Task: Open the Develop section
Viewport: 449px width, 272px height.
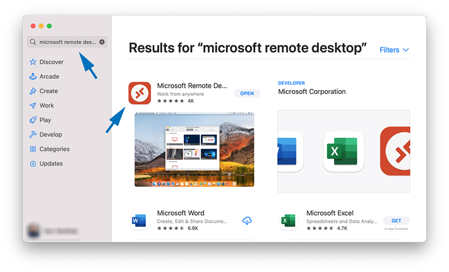Action: [51, 135]
